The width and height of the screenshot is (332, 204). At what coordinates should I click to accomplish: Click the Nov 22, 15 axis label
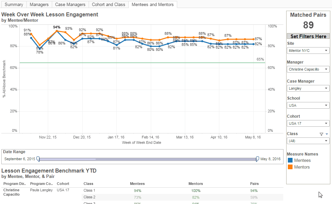pyautogui.click(x=48, y=137)
